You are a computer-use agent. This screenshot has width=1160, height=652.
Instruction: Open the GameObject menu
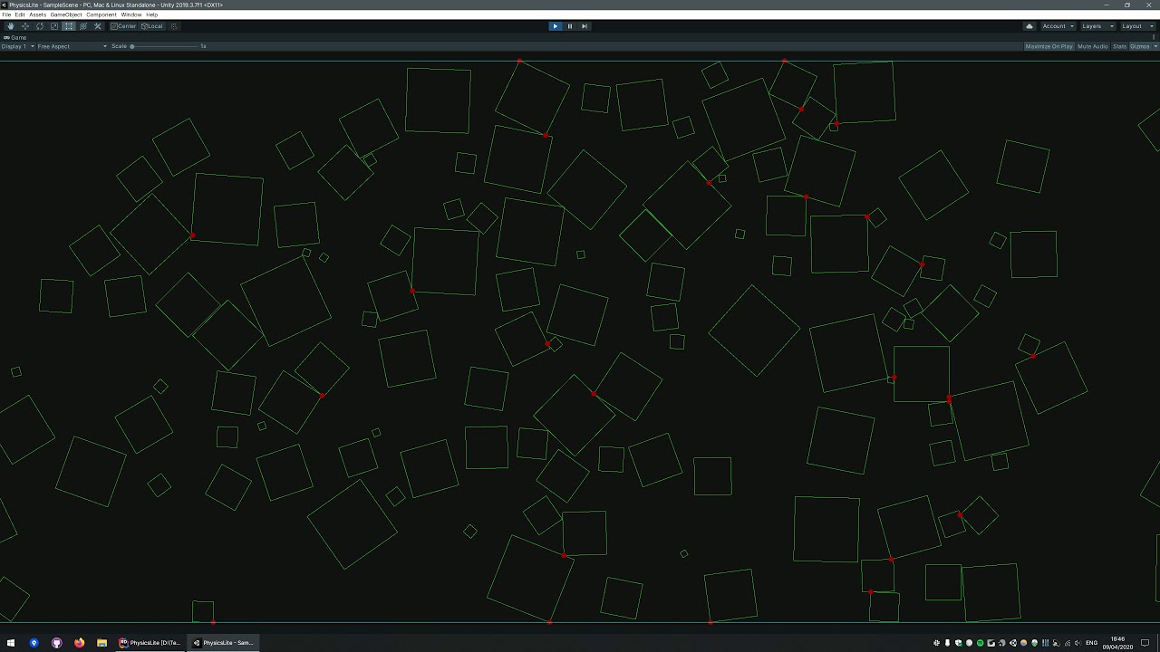(x=66, y=14)
